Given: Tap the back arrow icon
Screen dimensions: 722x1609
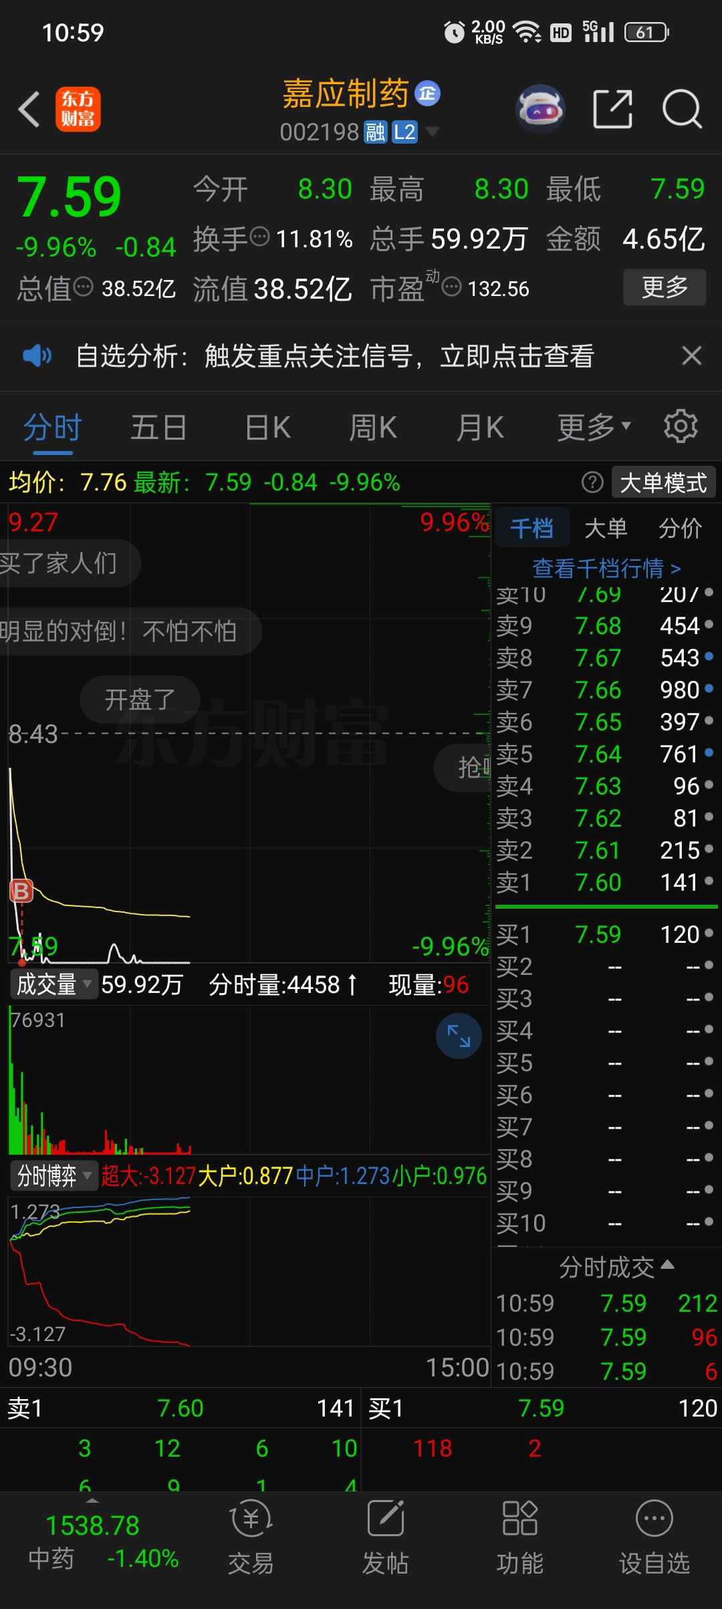Looking at the screenshot, I should (29, 109).
